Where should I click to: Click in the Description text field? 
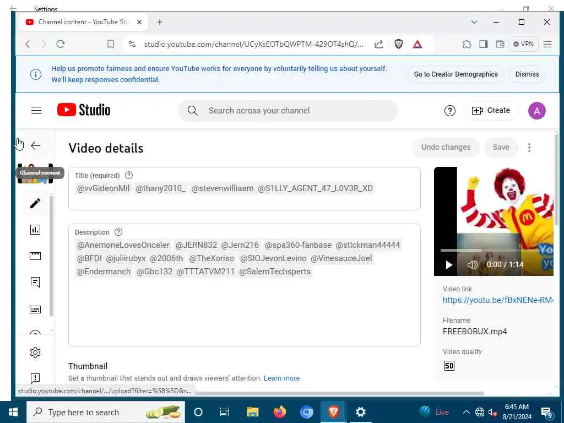(244, 285)
